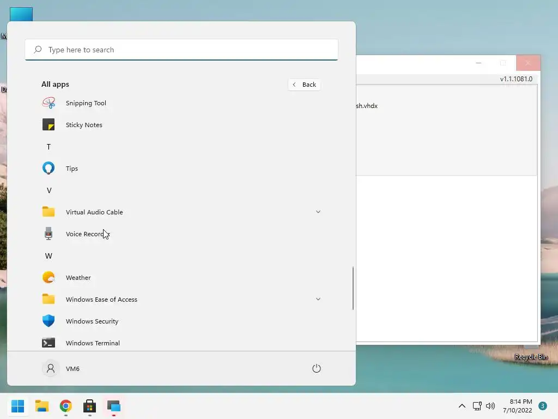Screen dimensions: 558x419
Task: Click Windows Ease of Access folder icon
Action: tap(48, 299)
